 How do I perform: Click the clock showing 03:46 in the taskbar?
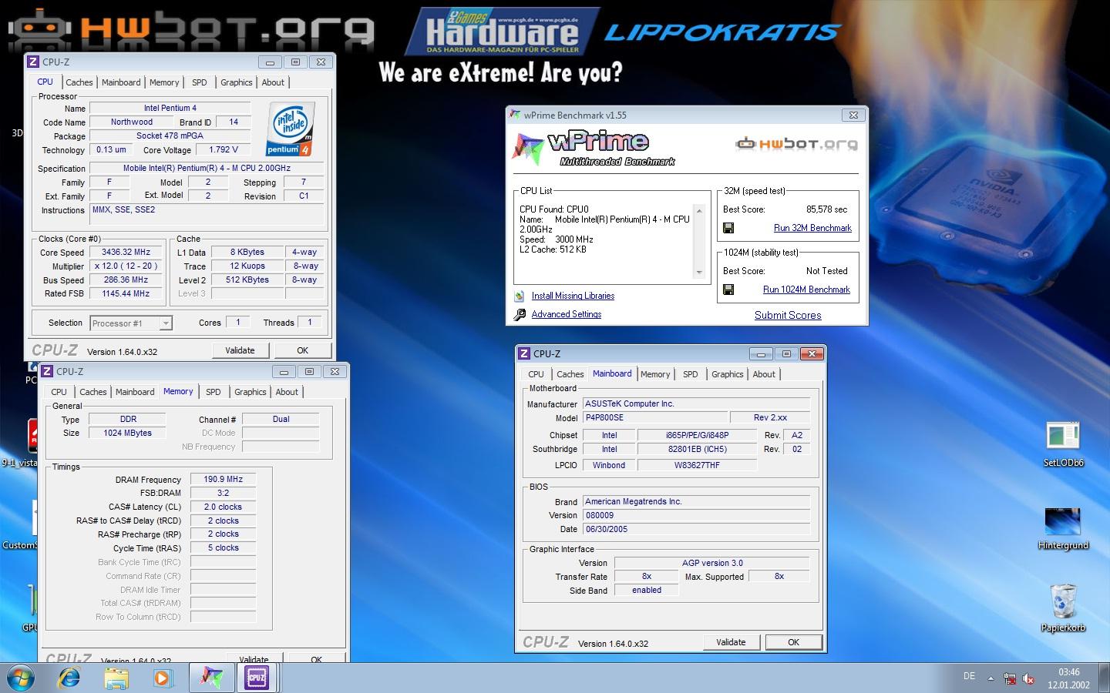1068,672
